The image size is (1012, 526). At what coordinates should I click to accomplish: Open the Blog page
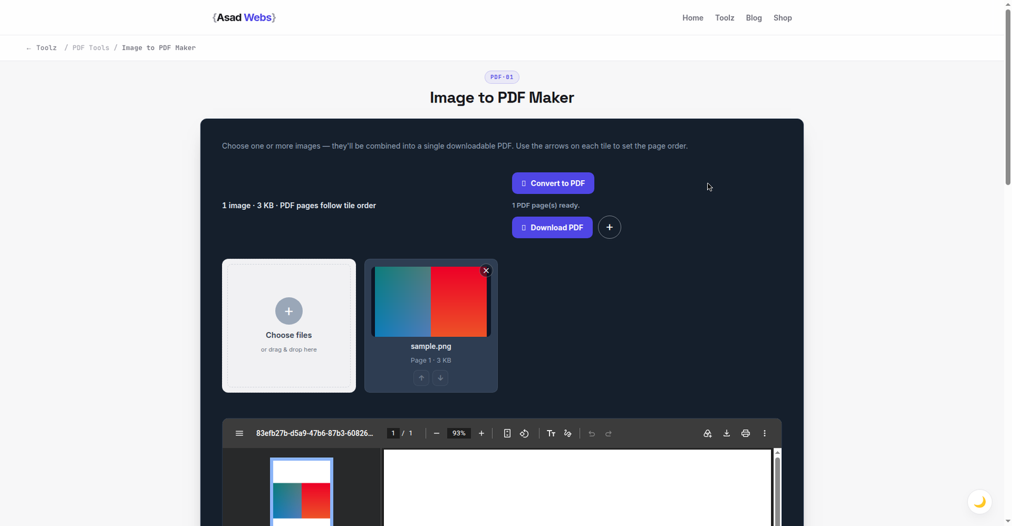(x=754, y=18)
